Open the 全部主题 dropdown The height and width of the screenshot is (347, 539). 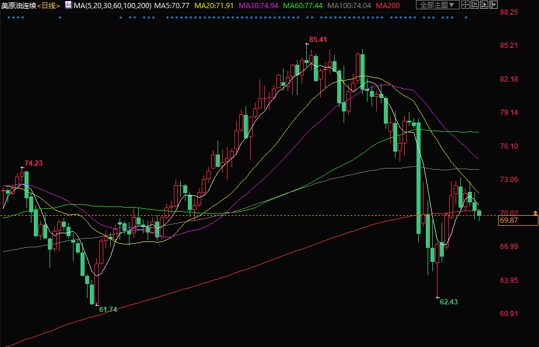tap(437, 5)
